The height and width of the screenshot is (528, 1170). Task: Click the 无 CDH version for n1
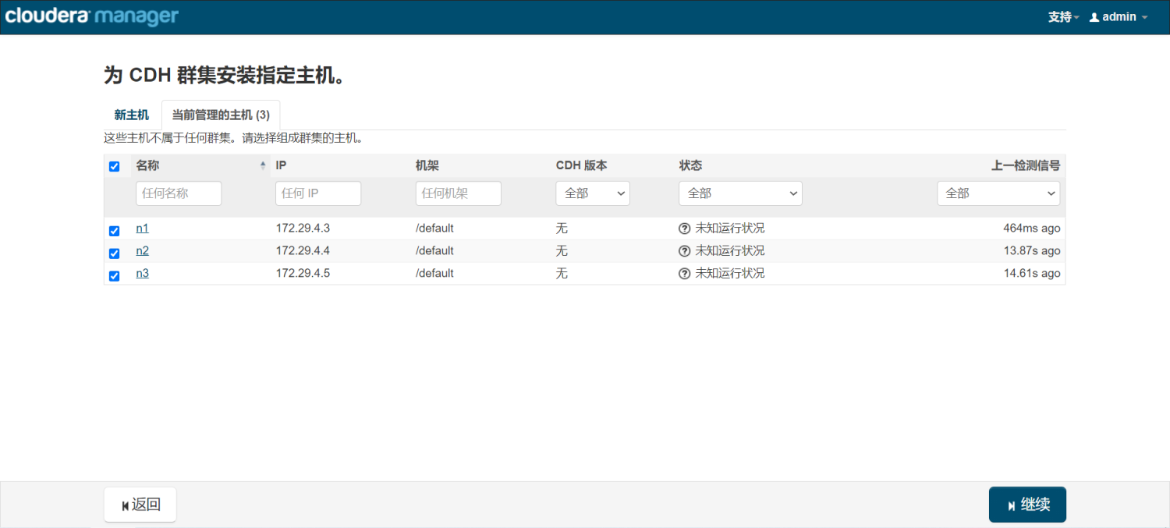(x=562, y=229)
